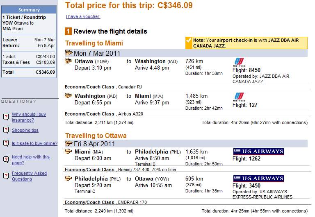Viewport: 315px width, 217px height.
Task: Click the orange step 1 number badge
Action: pos(68,32)
